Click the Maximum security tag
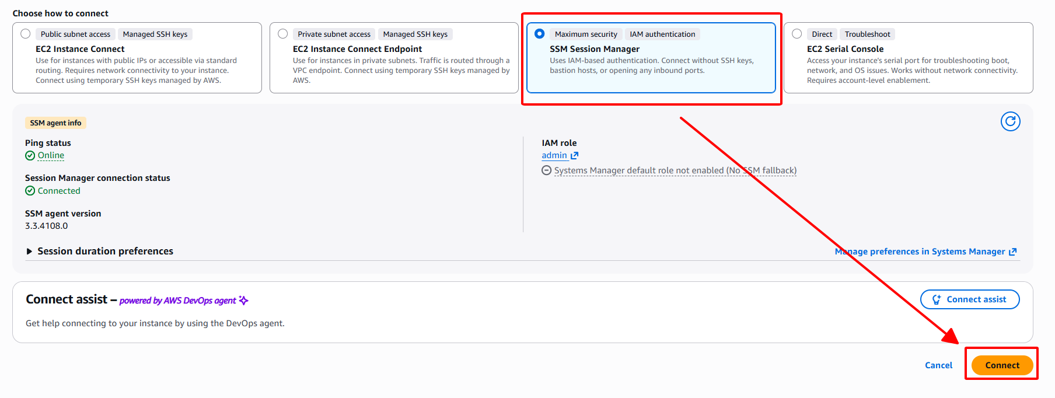 pyautogui.click(x=586, y=34)
